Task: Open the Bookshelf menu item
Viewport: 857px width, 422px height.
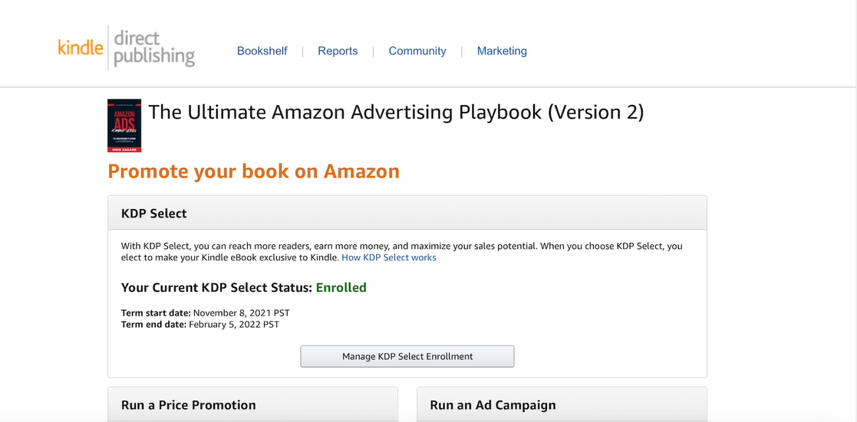Action: click(x=262, y=51)
